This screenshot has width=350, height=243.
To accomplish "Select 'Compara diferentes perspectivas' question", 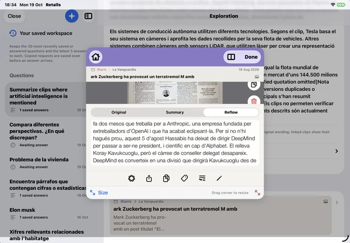I will [x=45, y=135].
